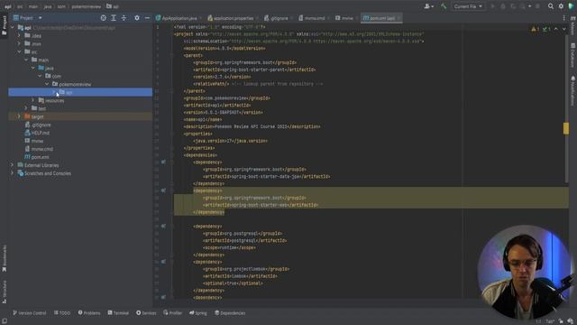This screenshot has width=577, height=325.
Task: Select pom.xml in project tree
Action: [x=37, y=157]
